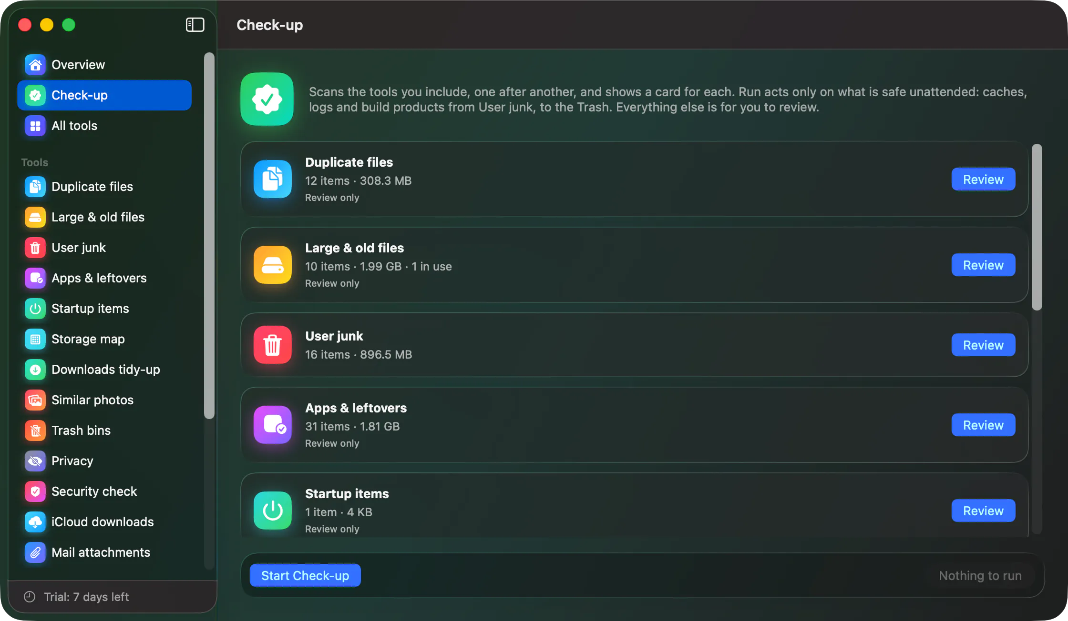This screenshot has height=621, width=1068.
Task: Click the large green Check-up badge icon
Action: pyautogui.click(x=267, y=99)
